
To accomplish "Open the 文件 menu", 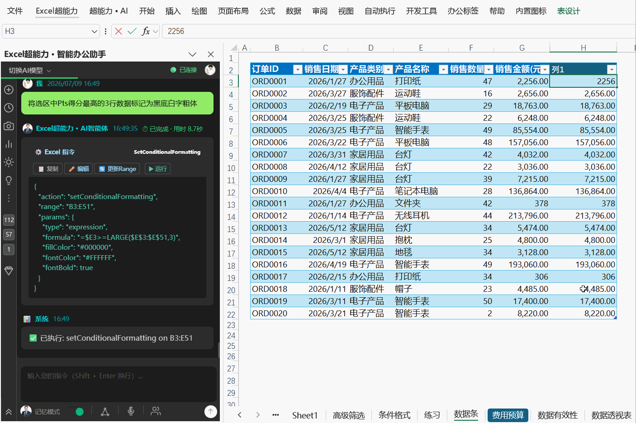I will 14,11.
